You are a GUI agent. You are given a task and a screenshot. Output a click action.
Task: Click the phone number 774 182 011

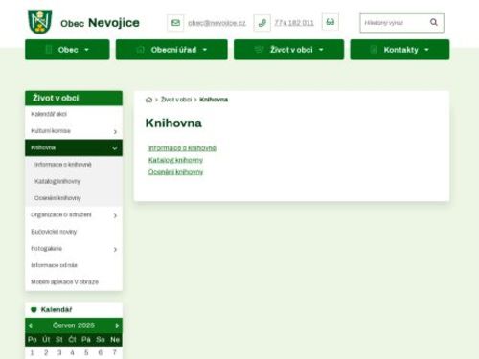[x=294, y=23]
